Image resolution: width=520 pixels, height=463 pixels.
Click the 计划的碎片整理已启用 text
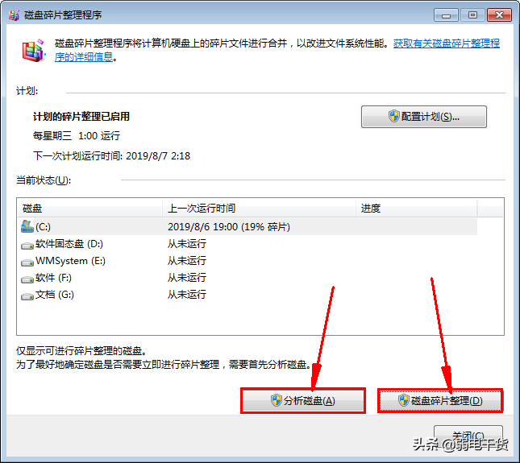(x=81, y=117)
